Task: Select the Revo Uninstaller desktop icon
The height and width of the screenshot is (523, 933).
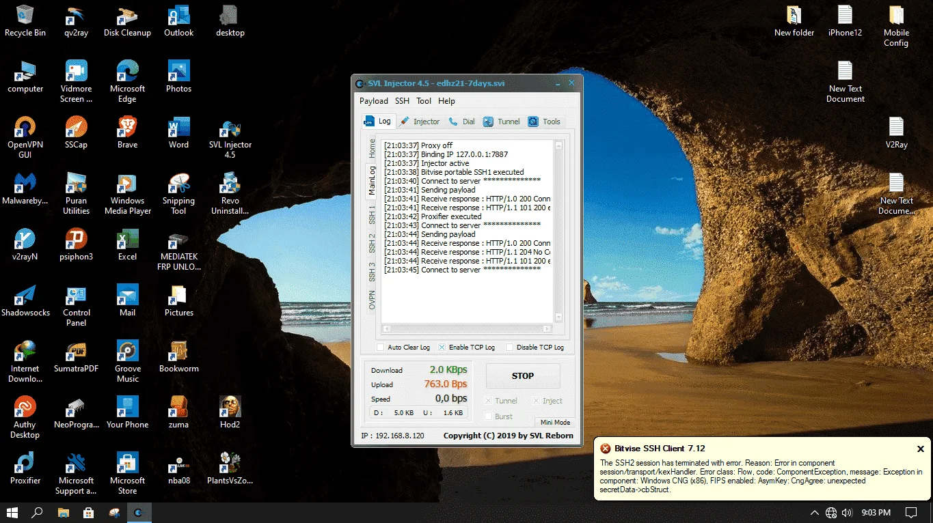Action: [230, 193]
